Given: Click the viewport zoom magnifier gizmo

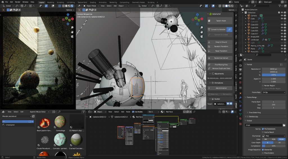Looking at the screenshot, I should pyautogui.click(x=201, y=27).
